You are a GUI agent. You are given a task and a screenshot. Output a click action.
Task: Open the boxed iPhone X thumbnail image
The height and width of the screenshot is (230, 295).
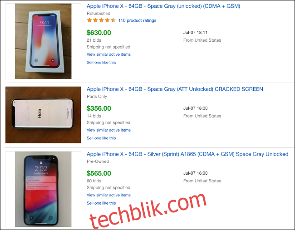[x=43, y=41]
